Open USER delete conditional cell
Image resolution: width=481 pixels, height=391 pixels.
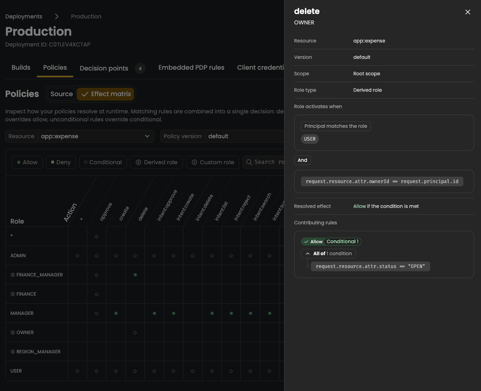135,371
